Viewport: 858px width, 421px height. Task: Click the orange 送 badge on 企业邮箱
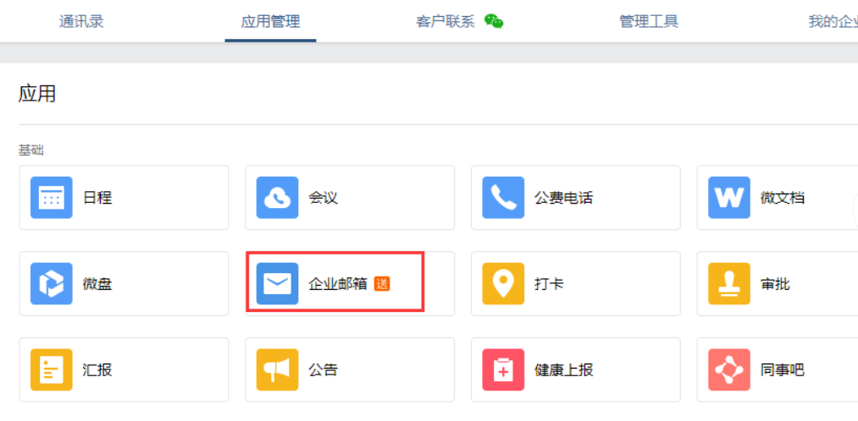pos(382,284)
